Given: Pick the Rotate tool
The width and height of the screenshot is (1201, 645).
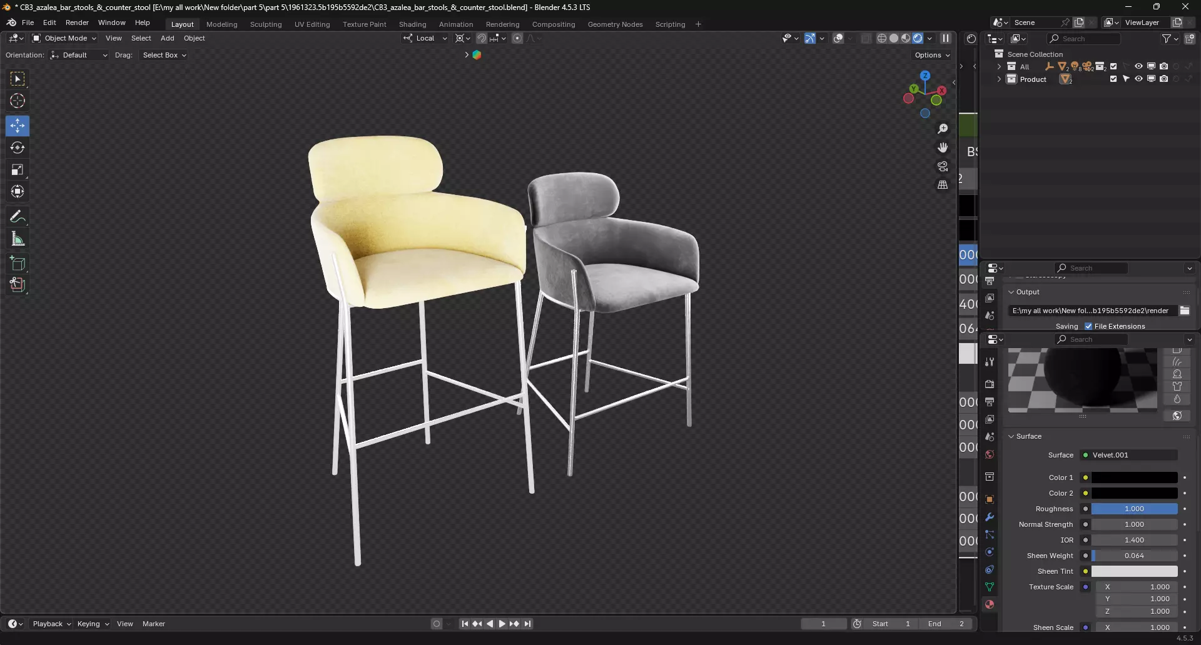Looking at the screenshot, I should point(18,147).
